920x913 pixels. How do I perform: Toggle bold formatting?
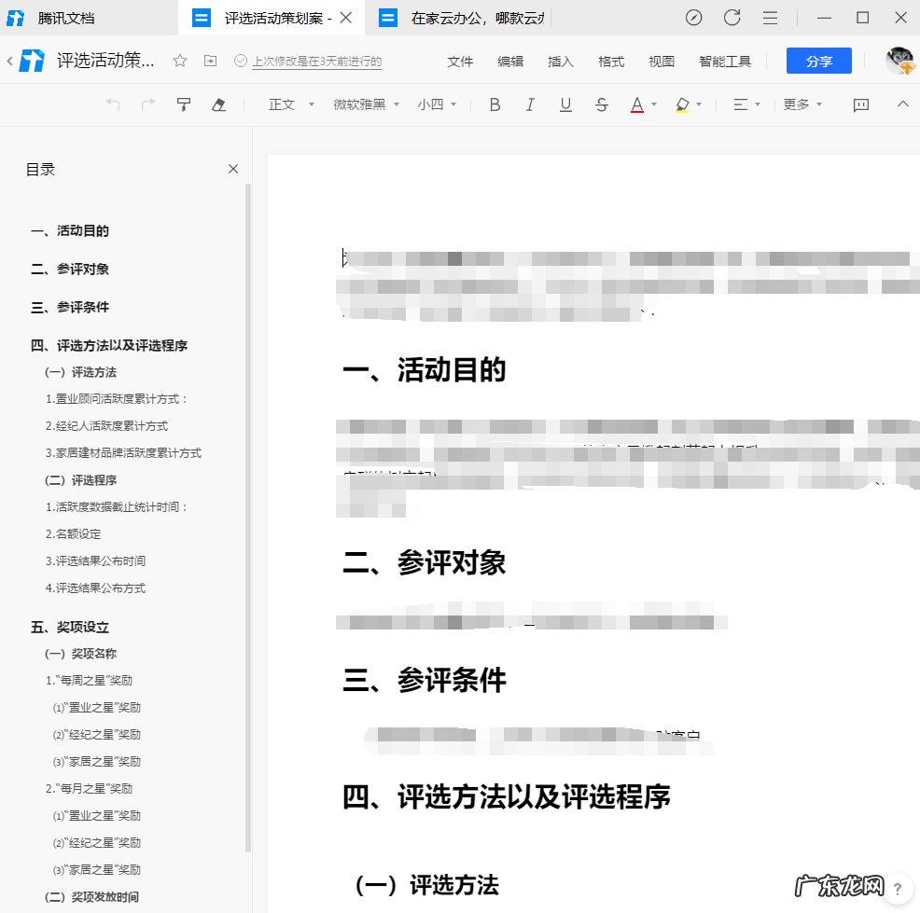(495, 104)
